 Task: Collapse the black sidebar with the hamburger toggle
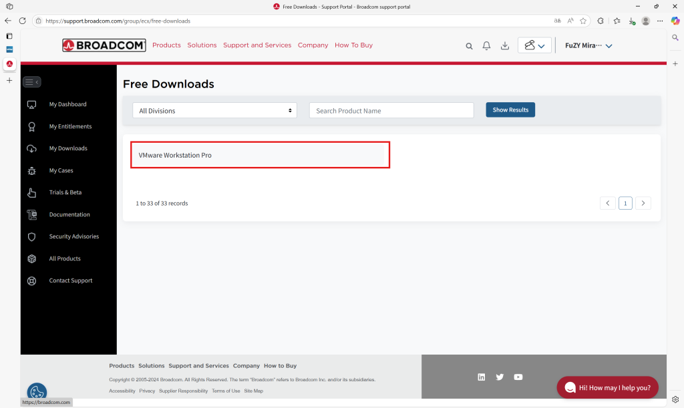32,81
